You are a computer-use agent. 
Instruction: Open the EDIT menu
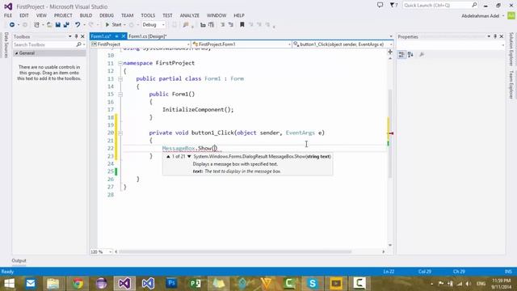23,15
